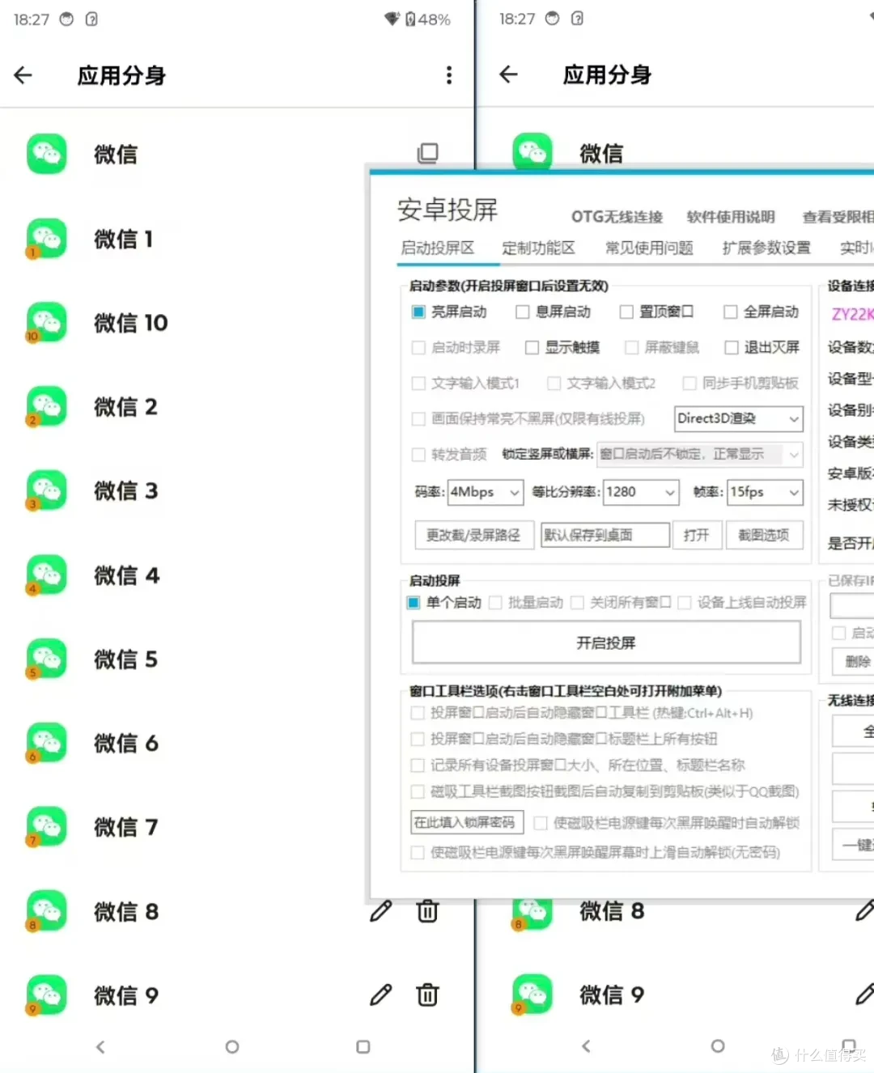The image size is (874, 1073).
Task: Switch to 常见使用问题 tab
Action: point(649,248)
